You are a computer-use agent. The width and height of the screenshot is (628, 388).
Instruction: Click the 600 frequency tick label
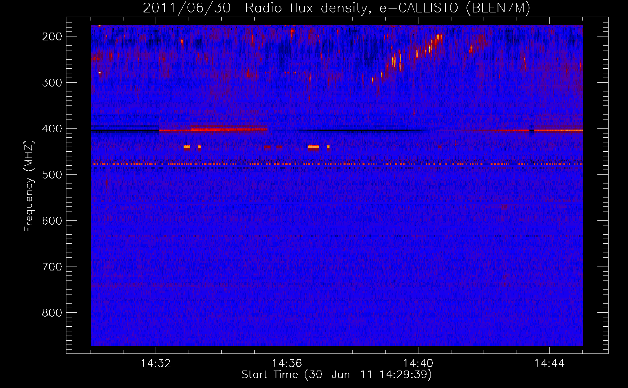pyautogui.click(x=52, y=221)
